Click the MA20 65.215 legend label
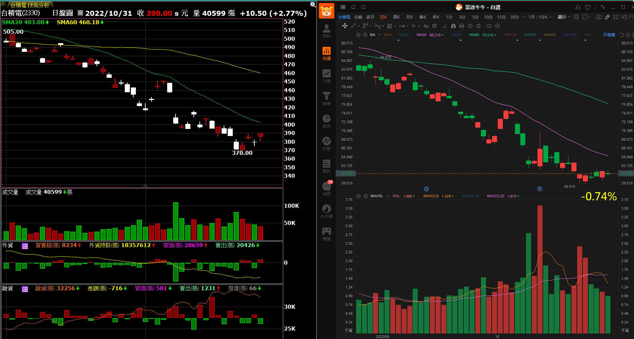This screenshot has height=339, width=634. (430, 35)
